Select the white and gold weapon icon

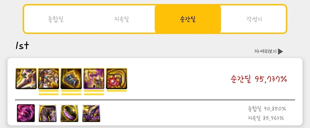pyautogui.click(x=26, y=79)
